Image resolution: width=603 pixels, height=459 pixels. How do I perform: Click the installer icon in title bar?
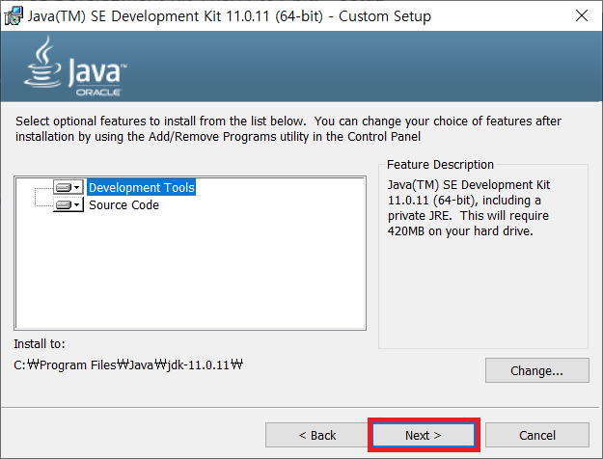click(14, 15)
